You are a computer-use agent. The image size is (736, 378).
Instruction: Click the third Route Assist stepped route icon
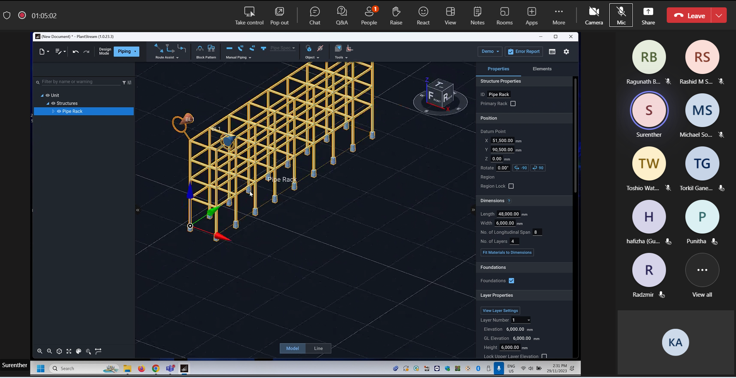tap(182, 48)
